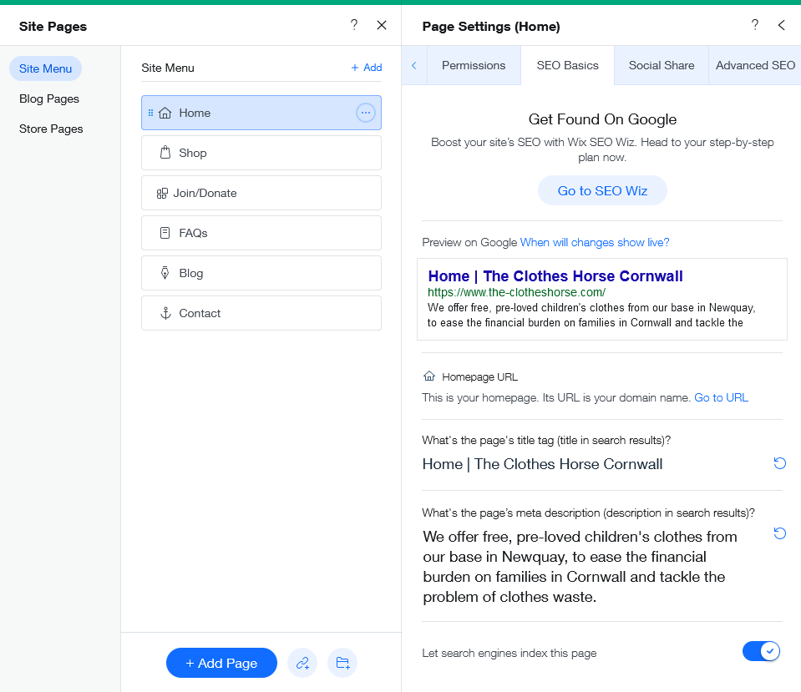Click the Homepage URL label
Image resolution: width=801 pixels, height=692 pixels.
coord(479,377)
